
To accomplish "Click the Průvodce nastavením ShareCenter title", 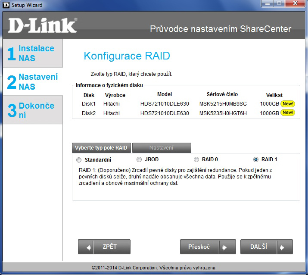I will click(x=221, y=29).
